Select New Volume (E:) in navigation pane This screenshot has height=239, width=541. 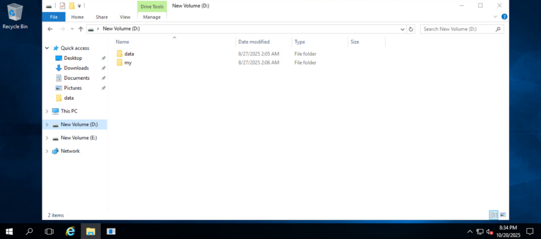[79, 138]
